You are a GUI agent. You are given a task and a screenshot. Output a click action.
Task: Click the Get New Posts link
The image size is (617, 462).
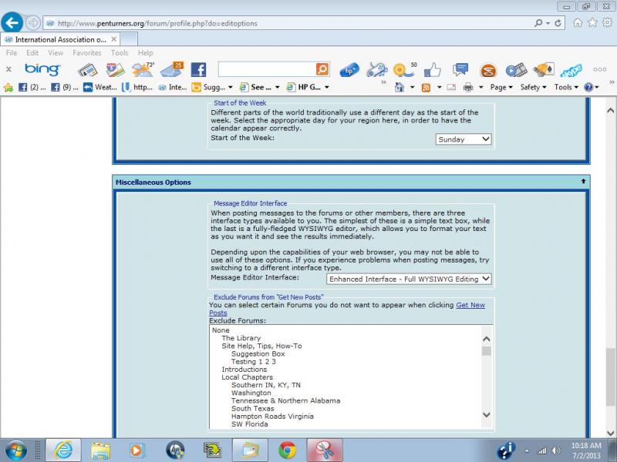[470, 305]
